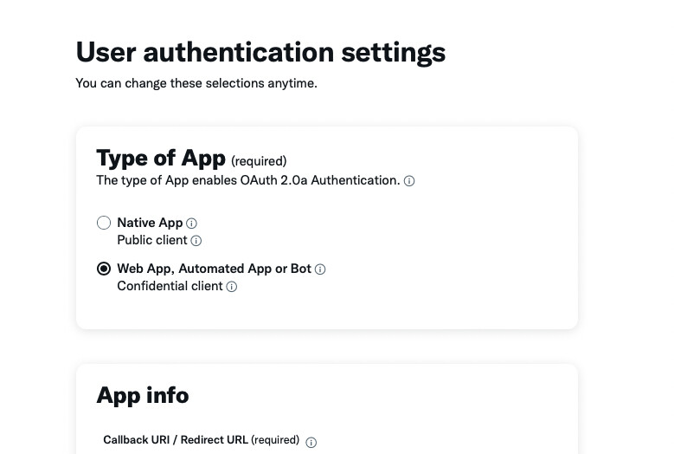This screenshot has width=674, height=454.
Task: Click info icon next to OAuth 2.0a Authentication
Action: (x=409, y=181)
